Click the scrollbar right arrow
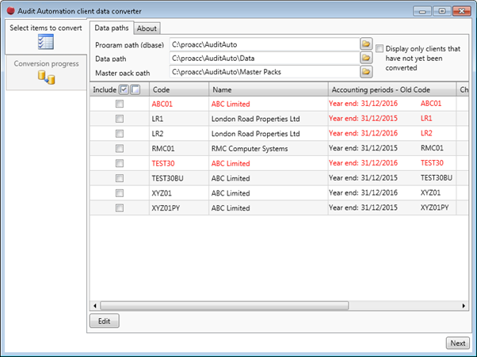 (x=464, y=306)
